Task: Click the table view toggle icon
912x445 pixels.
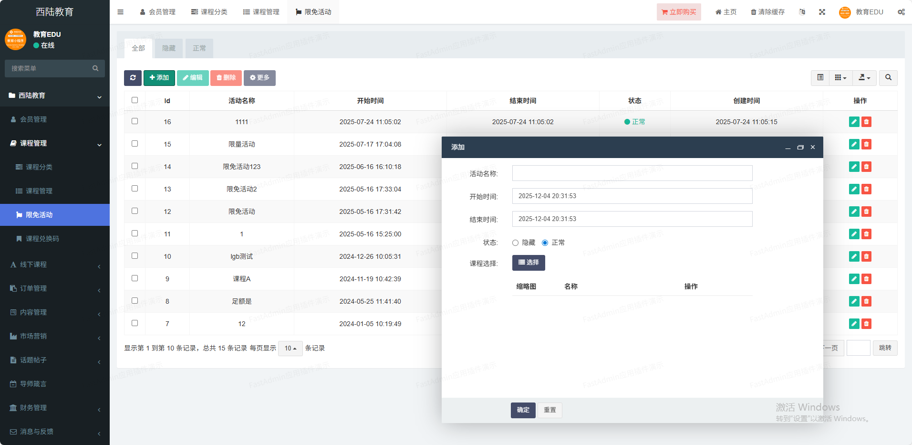Action: coord(820,78)
